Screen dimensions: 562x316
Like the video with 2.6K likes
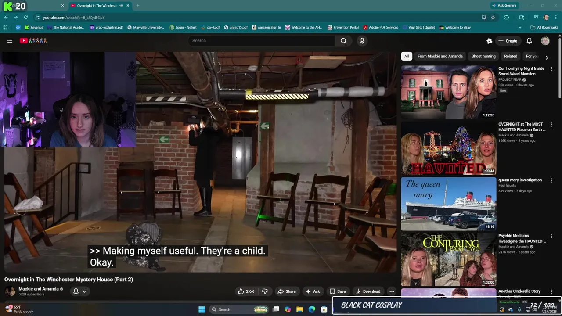coord(246,291)
